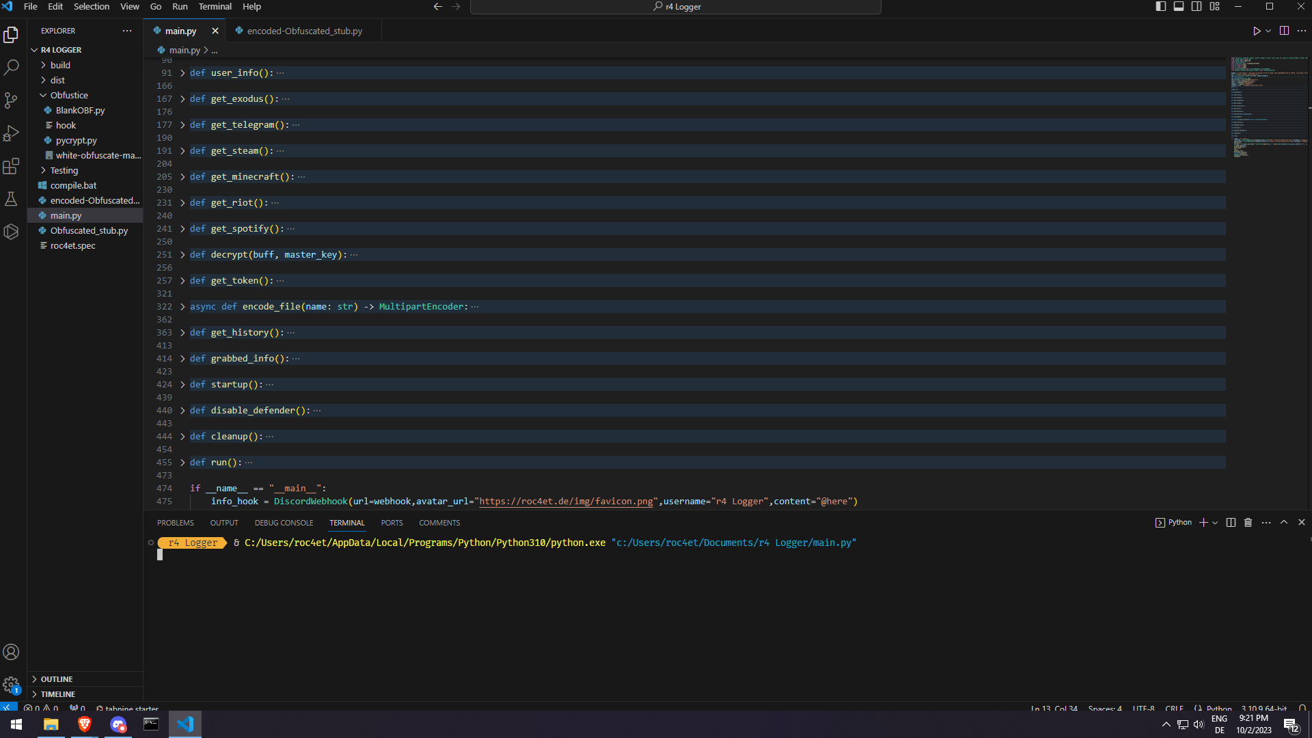The image size is (1312, 738).
Task: Toggle the bottom panel layout
Action: tap(1179, 7)
